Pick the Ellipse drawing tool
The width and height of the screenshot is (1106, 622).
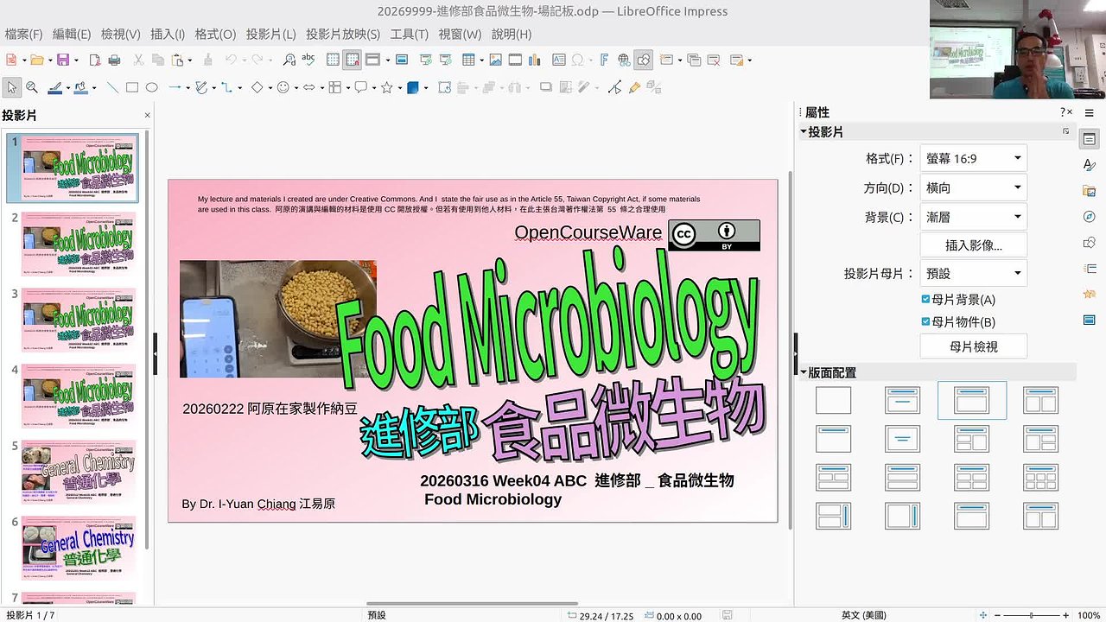pyautogui.click(x=151, y=87)
